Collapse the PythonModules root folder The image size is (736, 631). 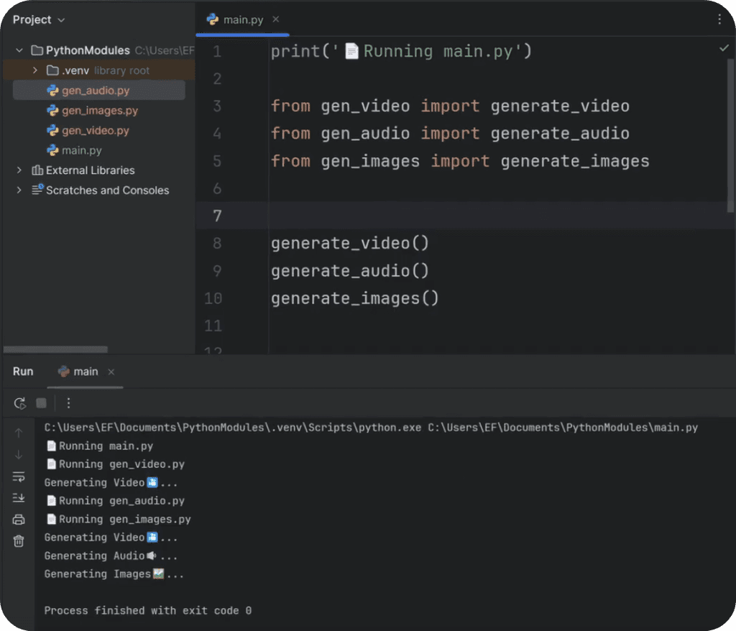pyautogui.click(x=19, y=50)
